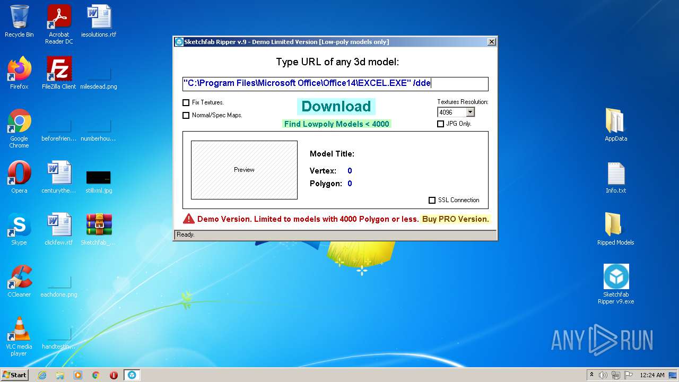The image size is (679, 382).
Task: Enable Normal/Spec Maps checkbox
Action: [186, 115]
